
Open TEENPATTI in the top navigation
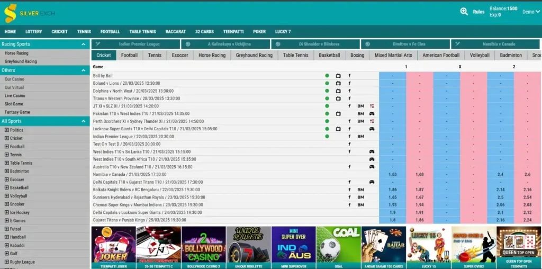pyautogui.click(x=233, y=31)
